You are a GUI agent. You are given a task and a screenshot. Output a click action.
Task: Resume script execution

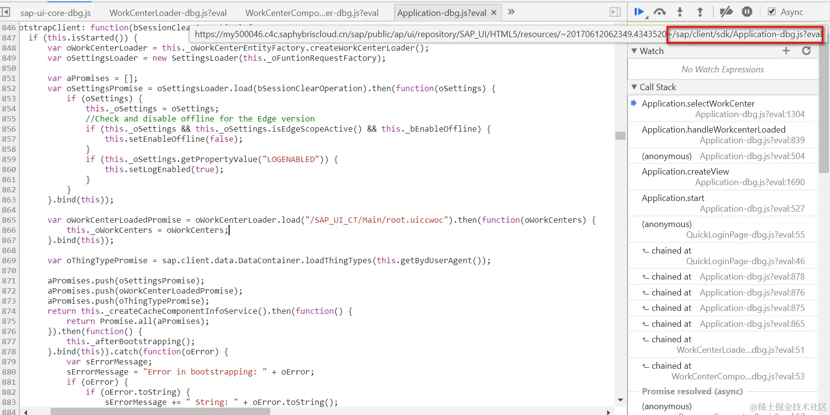click(639, 12)
